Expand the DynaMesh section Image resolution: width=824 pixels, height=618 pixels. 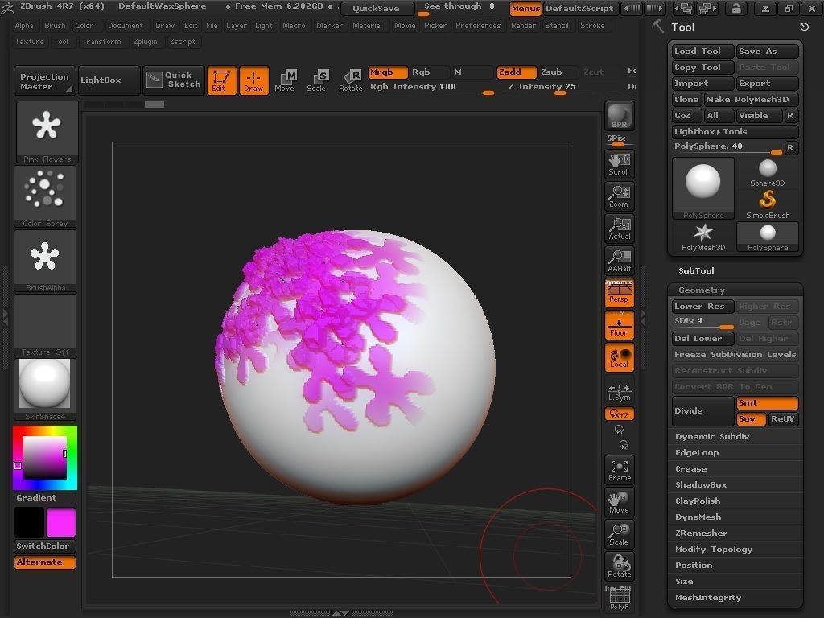point(698,517)
